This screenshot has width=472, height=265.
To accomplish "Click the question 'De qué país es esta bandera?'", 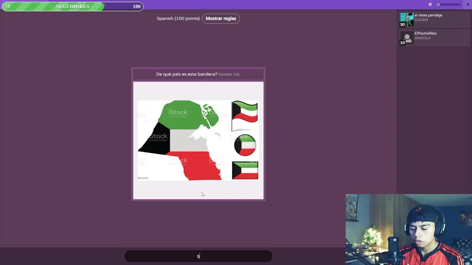I will pyautogui.click(x=187, y=74).
